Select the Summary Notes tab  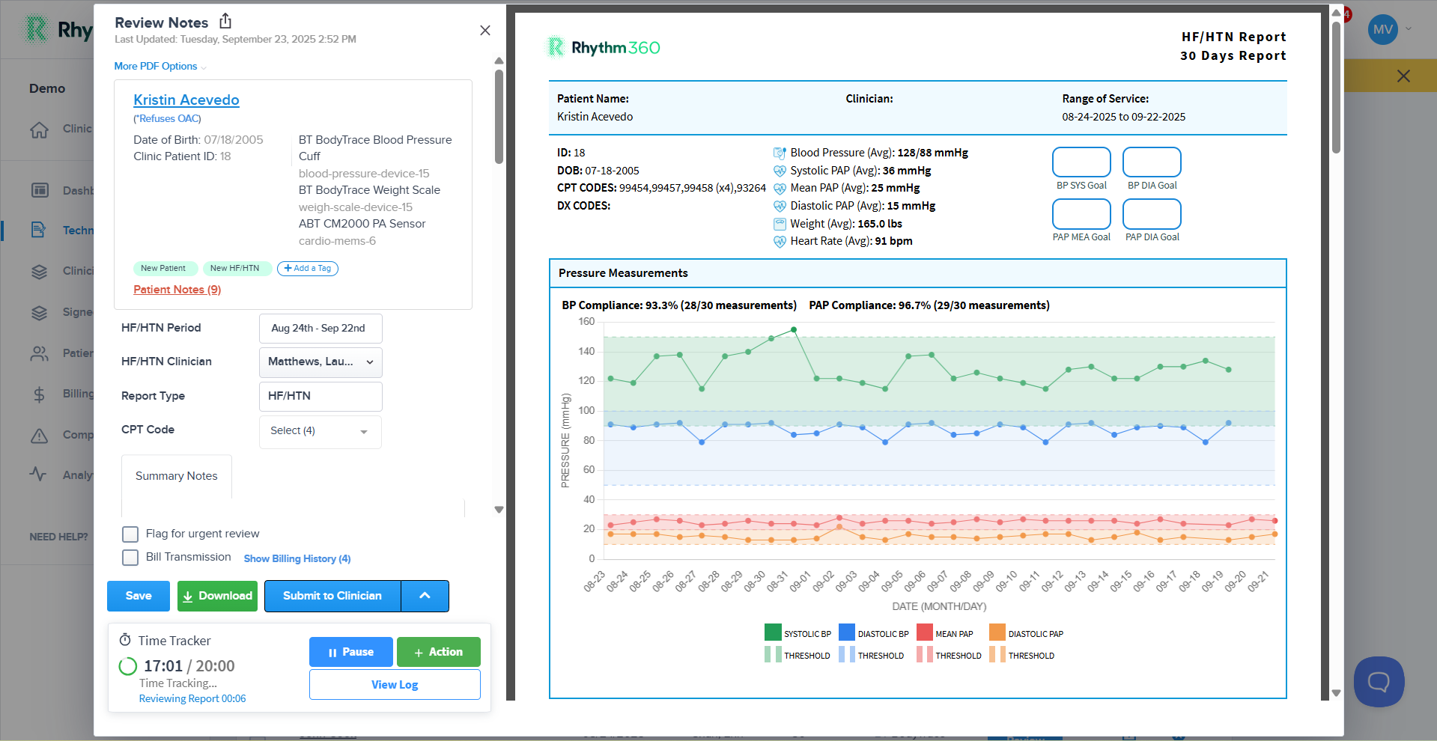(177, 476)
